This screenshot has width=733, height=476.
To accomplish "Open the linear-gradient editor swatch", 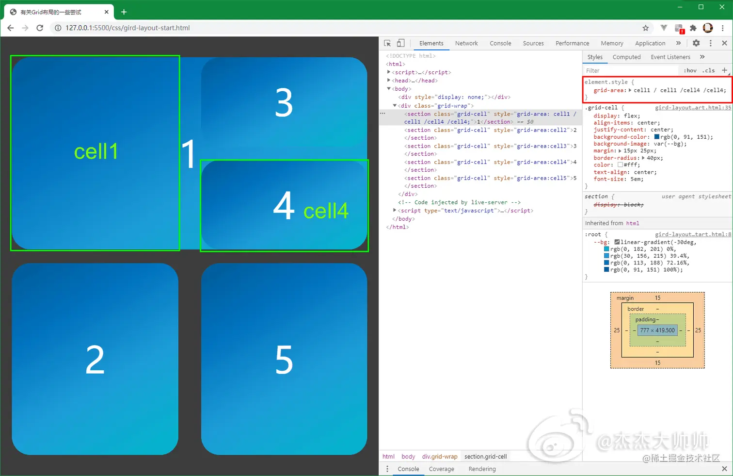I will [x=617, y=242].
